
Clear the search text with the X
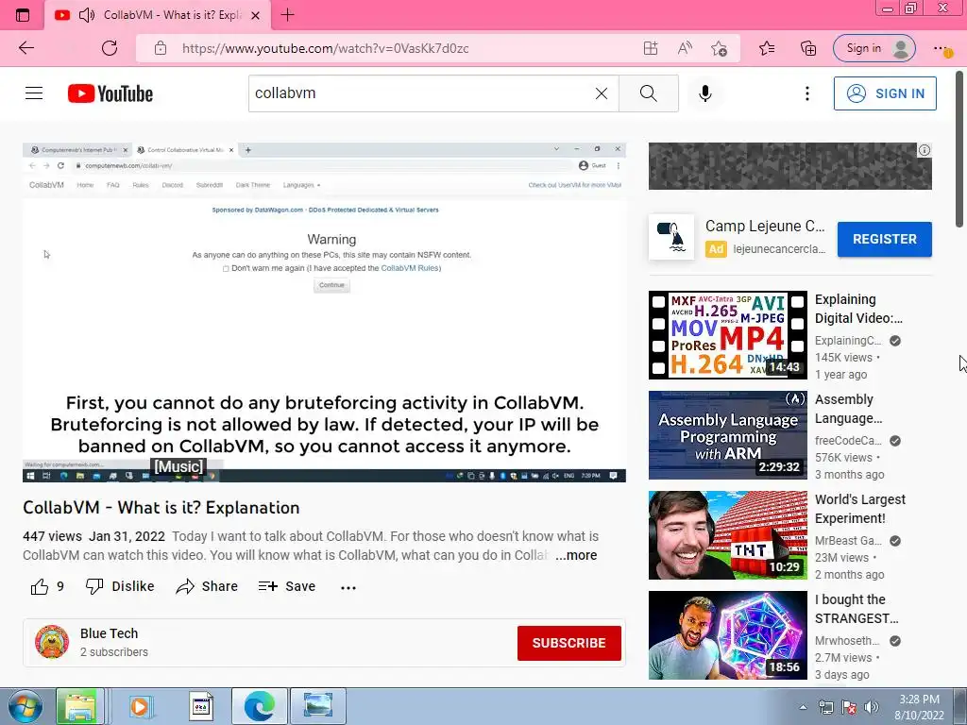(x=602, y=93)
